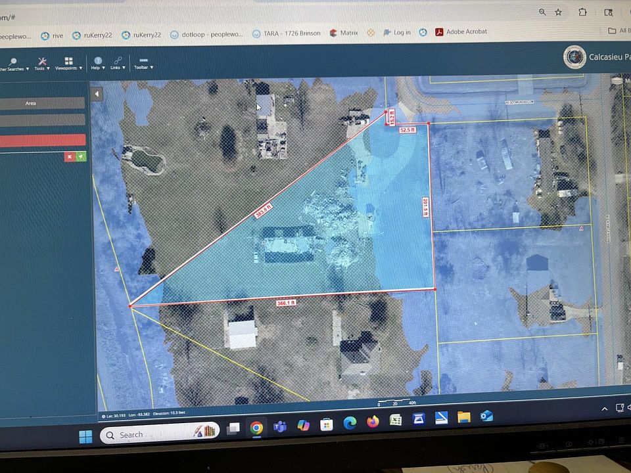The height and width of the screenshot is (473, 631).
Task: Click the Windows Start button
Action: click(x=85, y=436)
